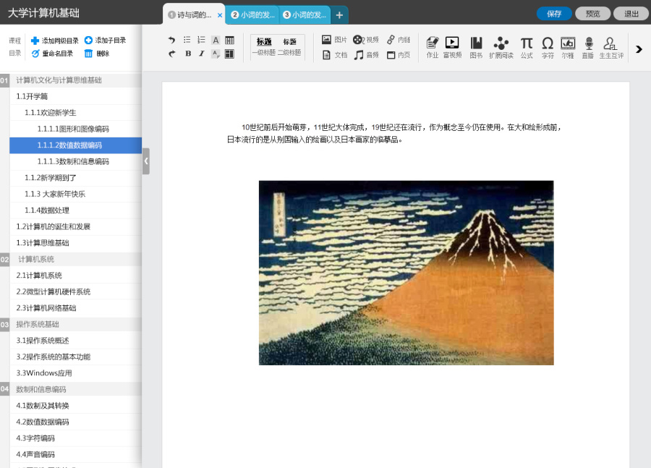
Task: Select chapter 02 计算机系统
Action: coord(71,259)
